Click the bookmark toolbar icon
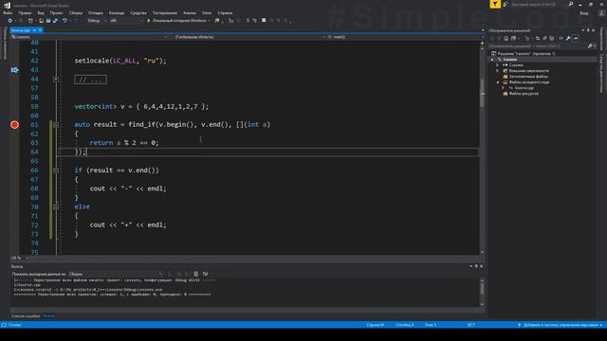607x341 pixels. (264, 21)
